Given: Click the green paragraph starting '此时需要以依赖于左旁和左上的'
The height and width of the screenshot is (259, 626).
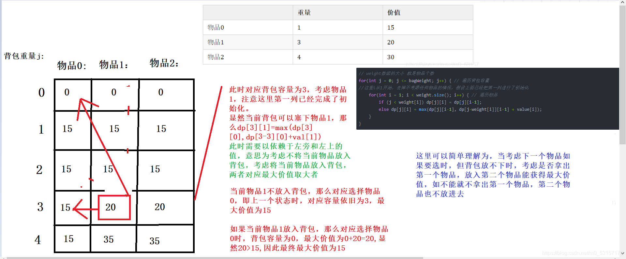Looking at the screenshot, I should pos(290,160).
